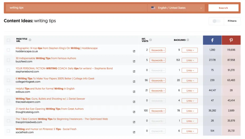The height and width of the screenshot is (139, 245).
Task: Check the stephaniebond.com row checkbox
Action: [x=8, y=70]
